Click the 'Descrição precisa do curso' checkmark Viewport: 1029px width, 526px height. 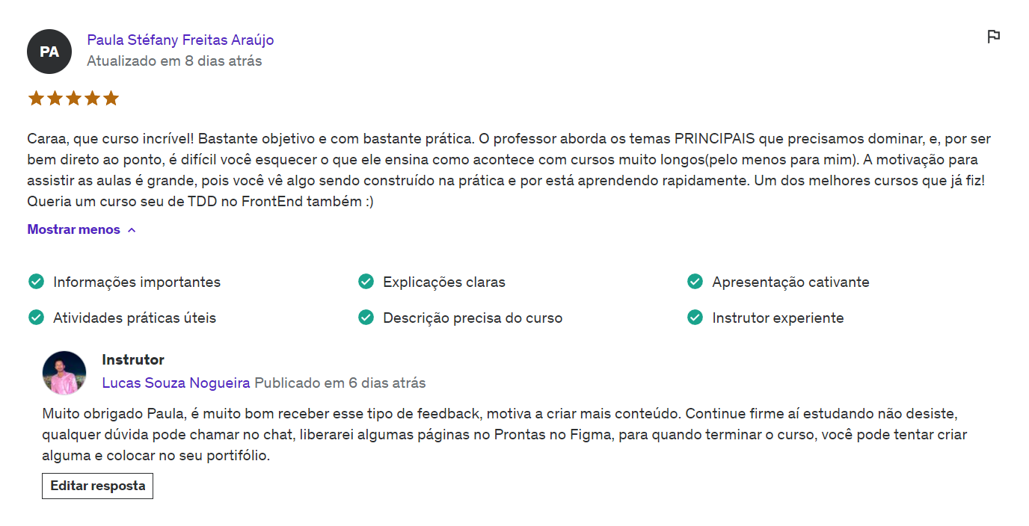click(x=366, y=318)
